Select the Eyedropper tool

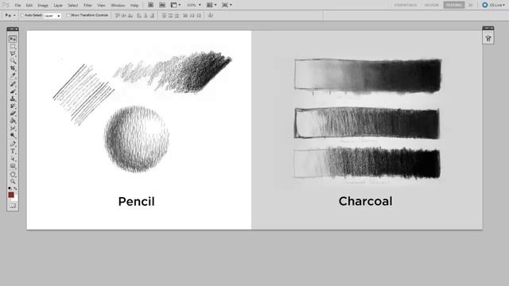coord(13,75)
